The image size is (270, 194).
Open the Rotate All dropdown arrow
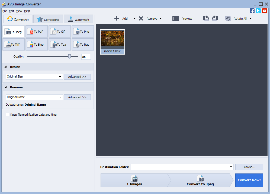point(250,19)
